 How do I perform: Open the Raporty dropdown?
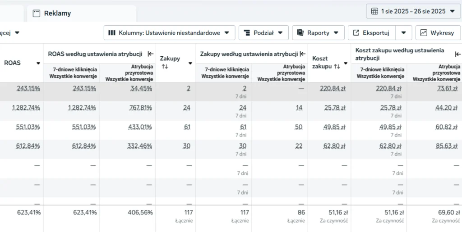(x=318, y=32)
